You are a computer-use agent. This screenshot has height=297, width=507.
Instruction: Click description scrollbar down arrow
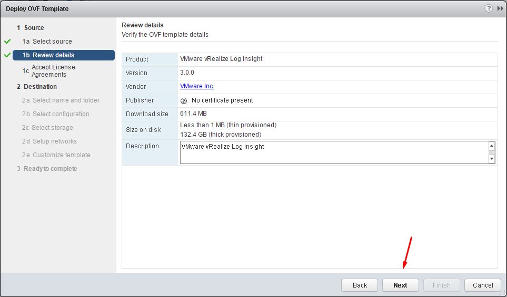(492, 159)
